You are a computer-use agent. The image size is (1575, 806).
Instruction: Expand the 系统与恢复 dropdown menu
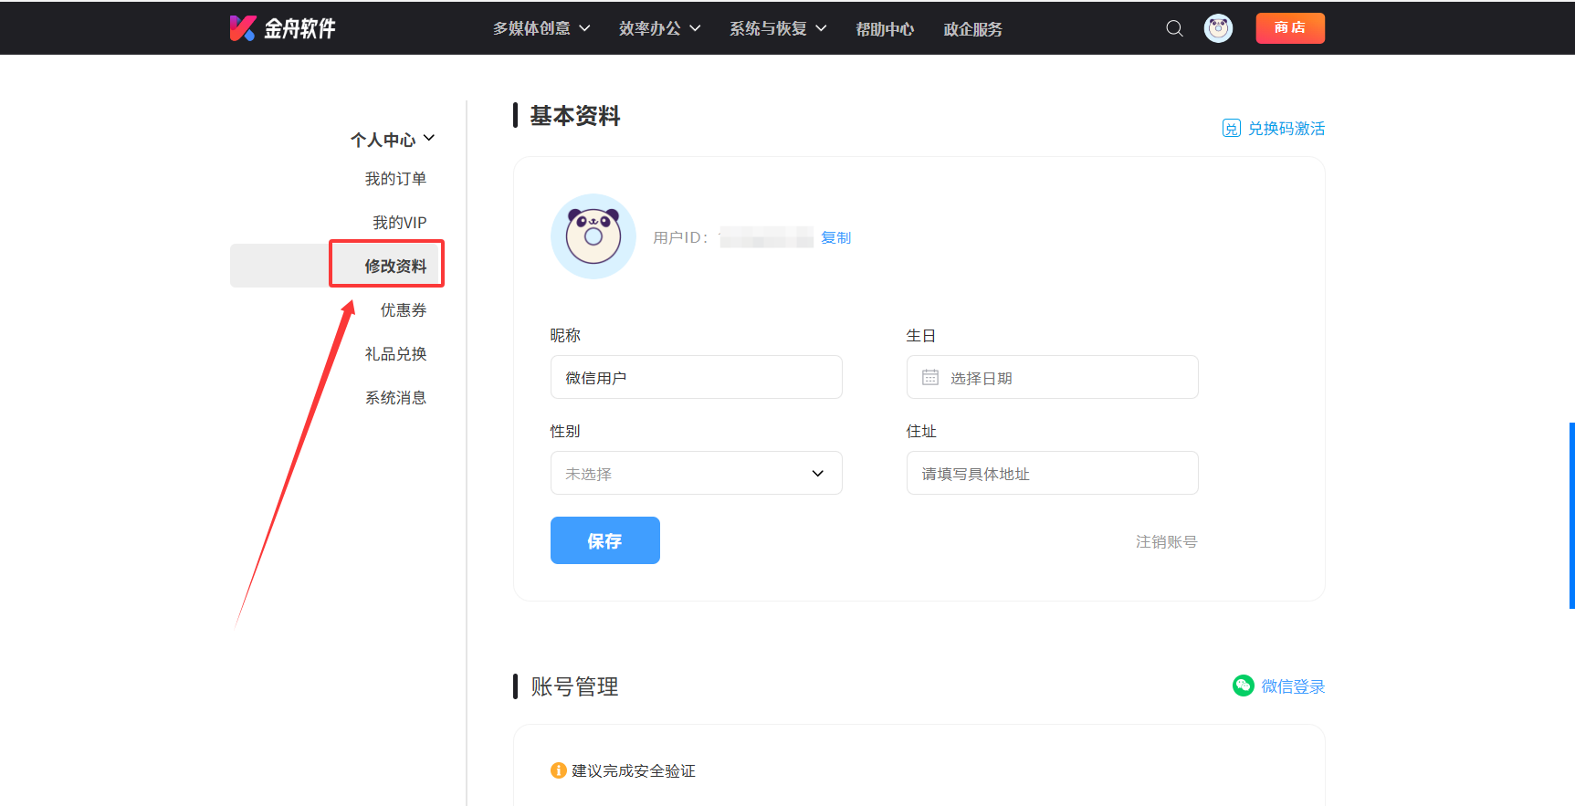778,28
